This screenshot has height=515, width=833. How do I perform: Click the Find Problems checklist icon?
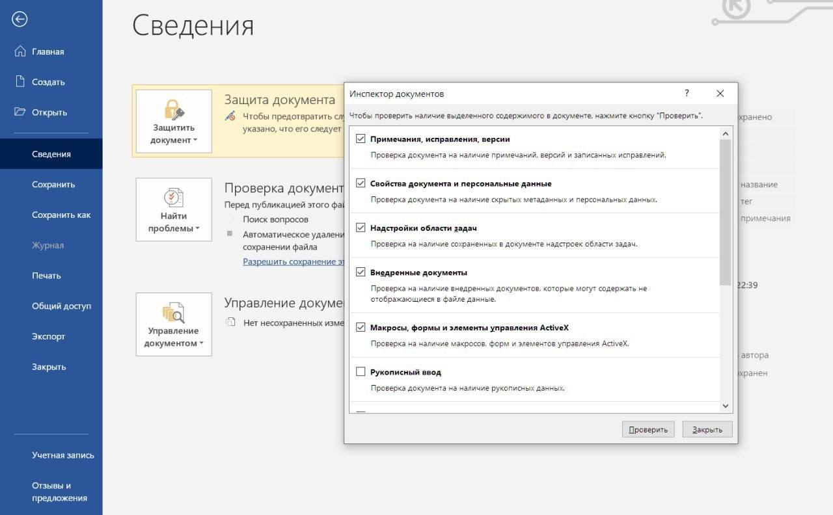coord(174,197)
